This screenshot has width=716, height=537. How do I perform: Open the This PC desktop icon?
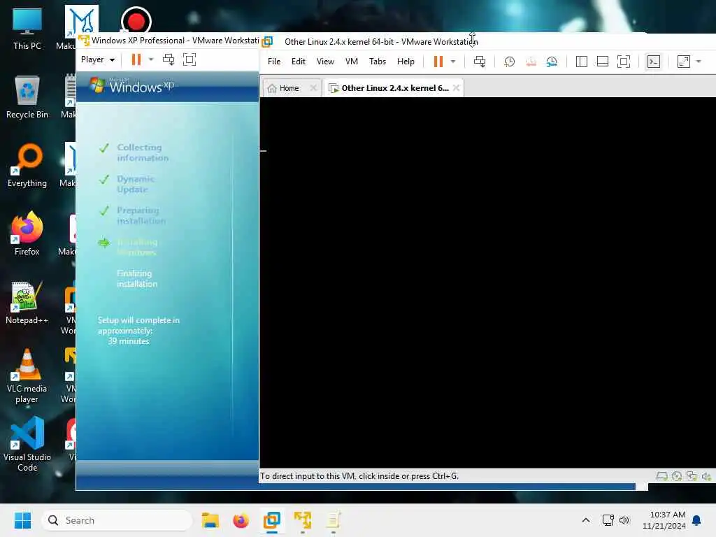click(x=27, y=29)
